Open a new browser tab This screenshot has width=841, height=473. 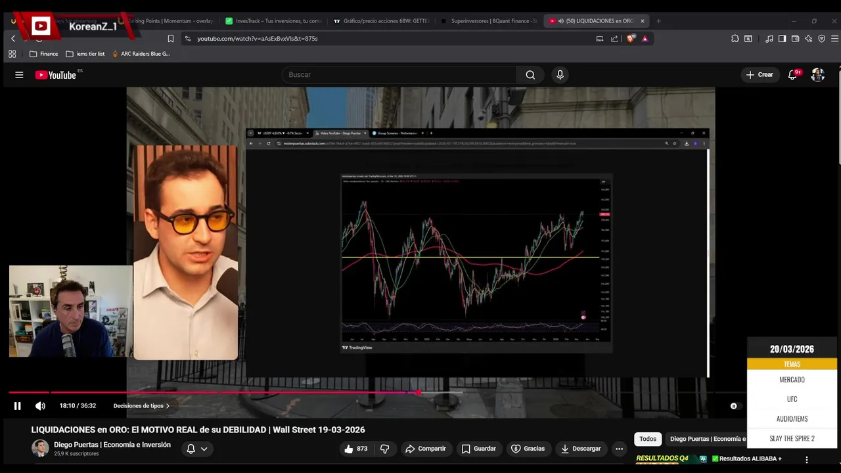658,21
